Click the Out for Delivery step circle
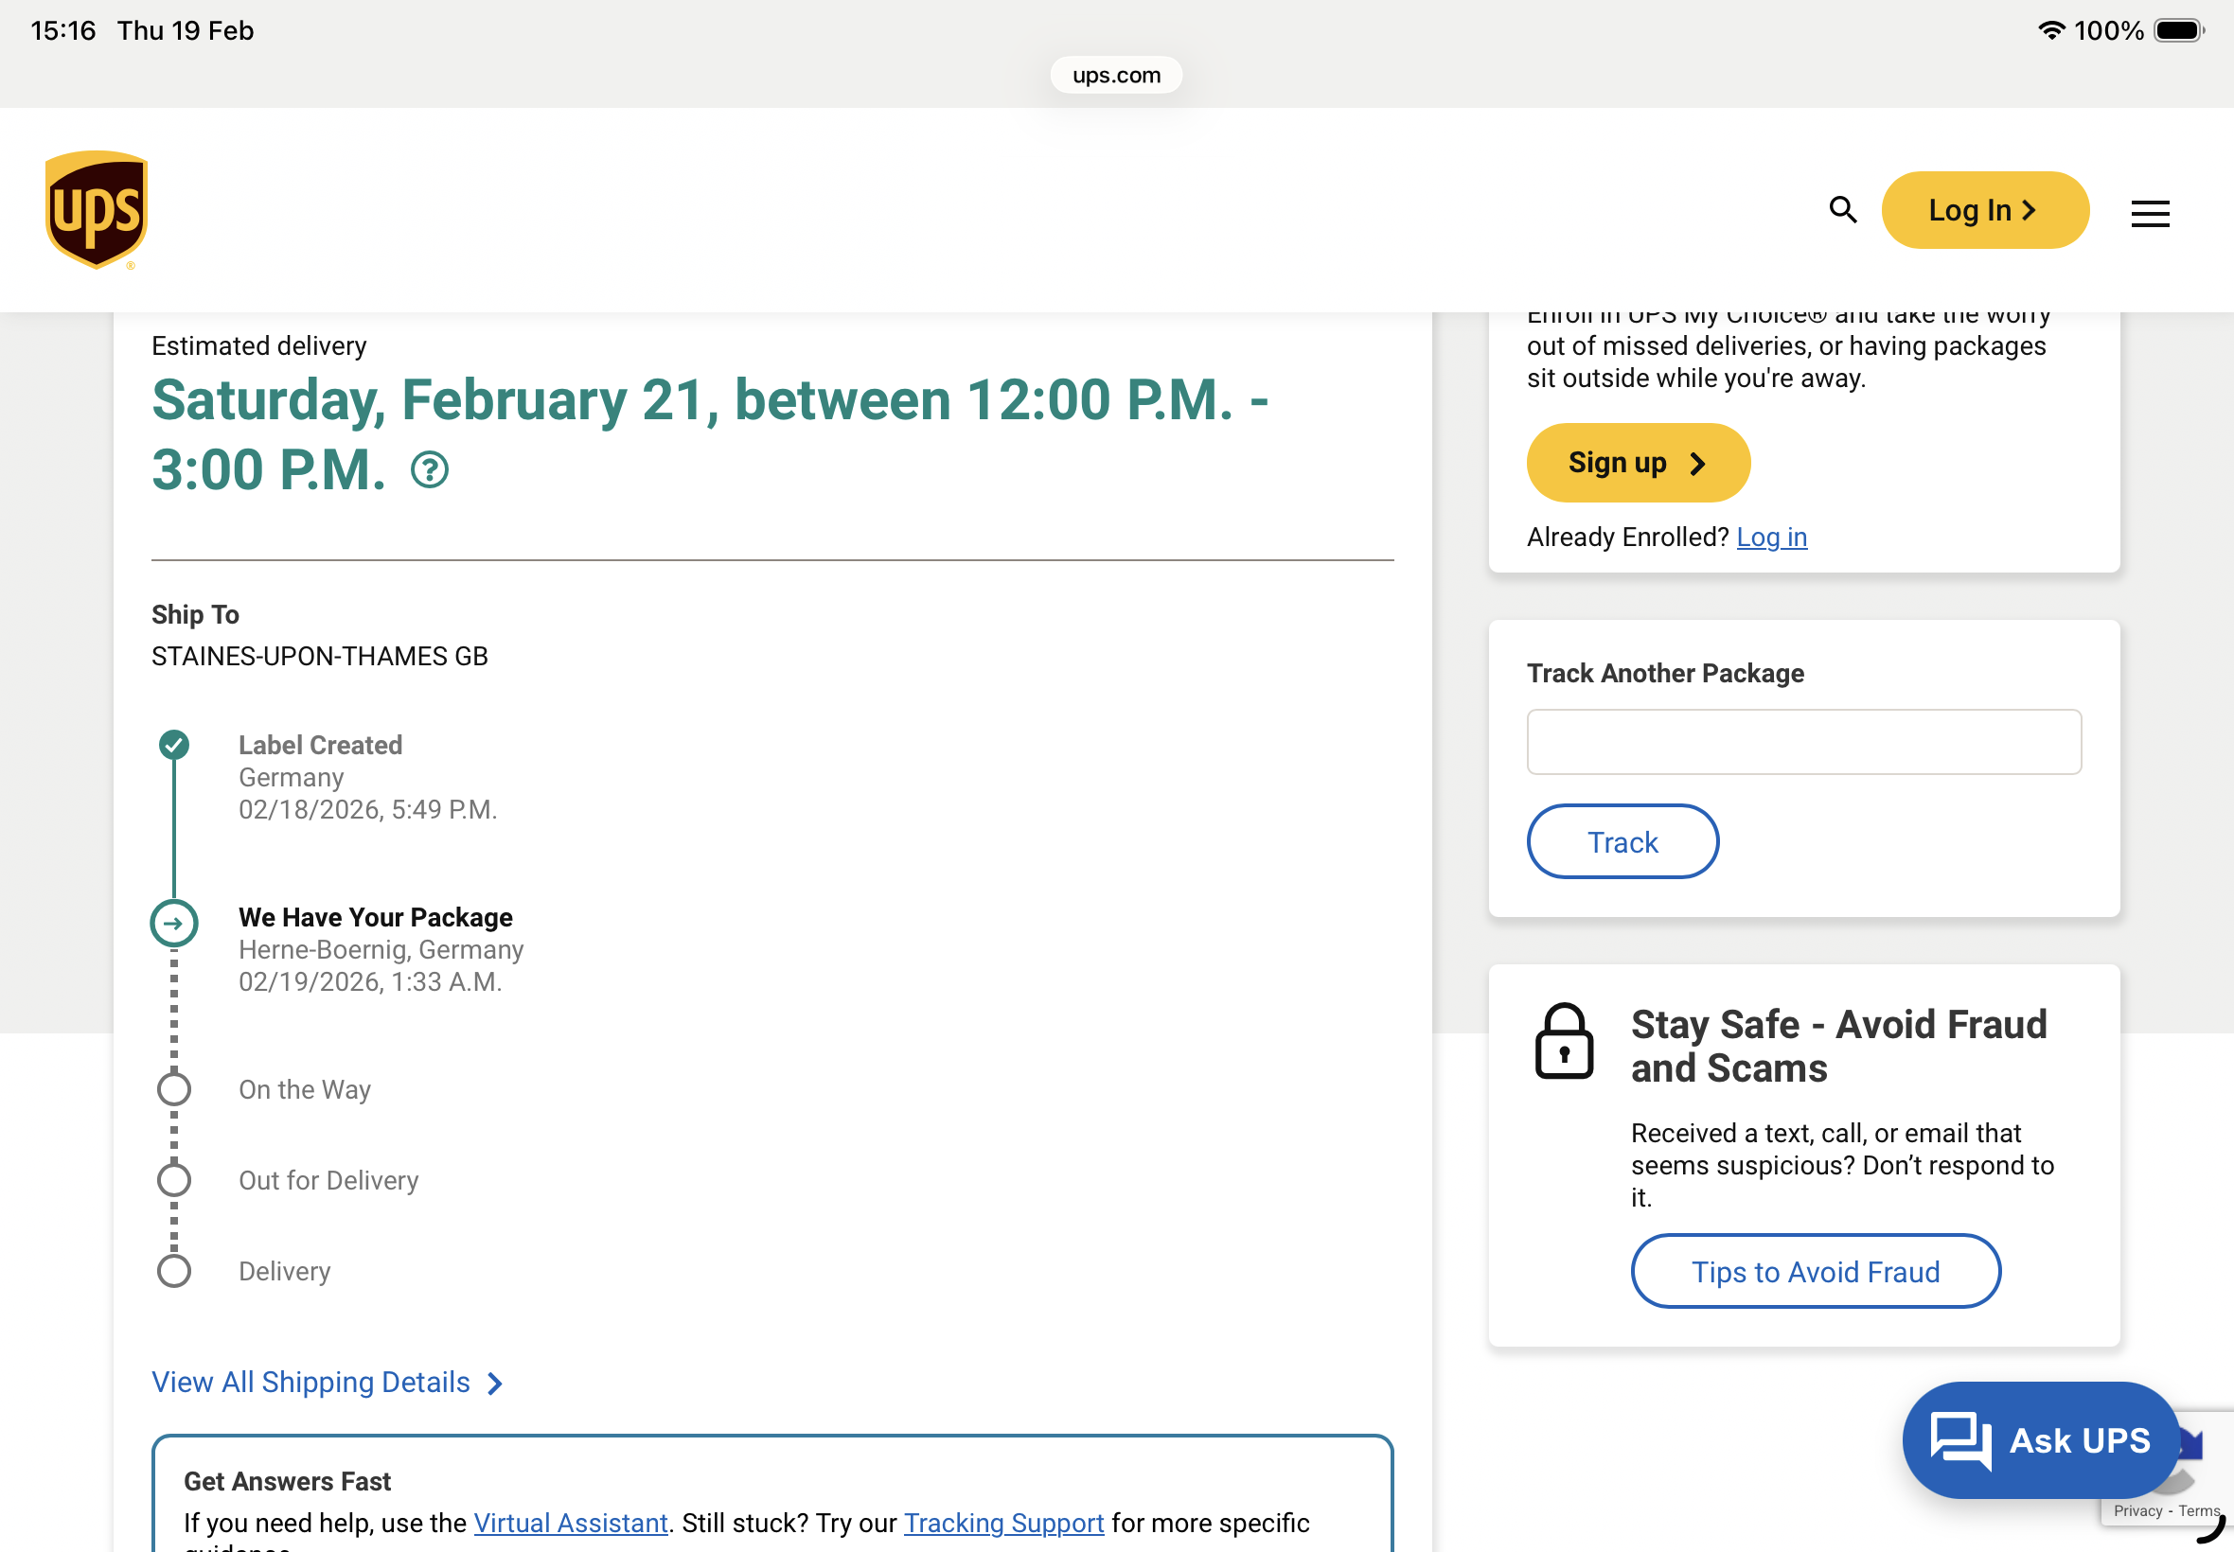The width and height of the screenshot is (2234, 1552). [x=174, y=1180]
